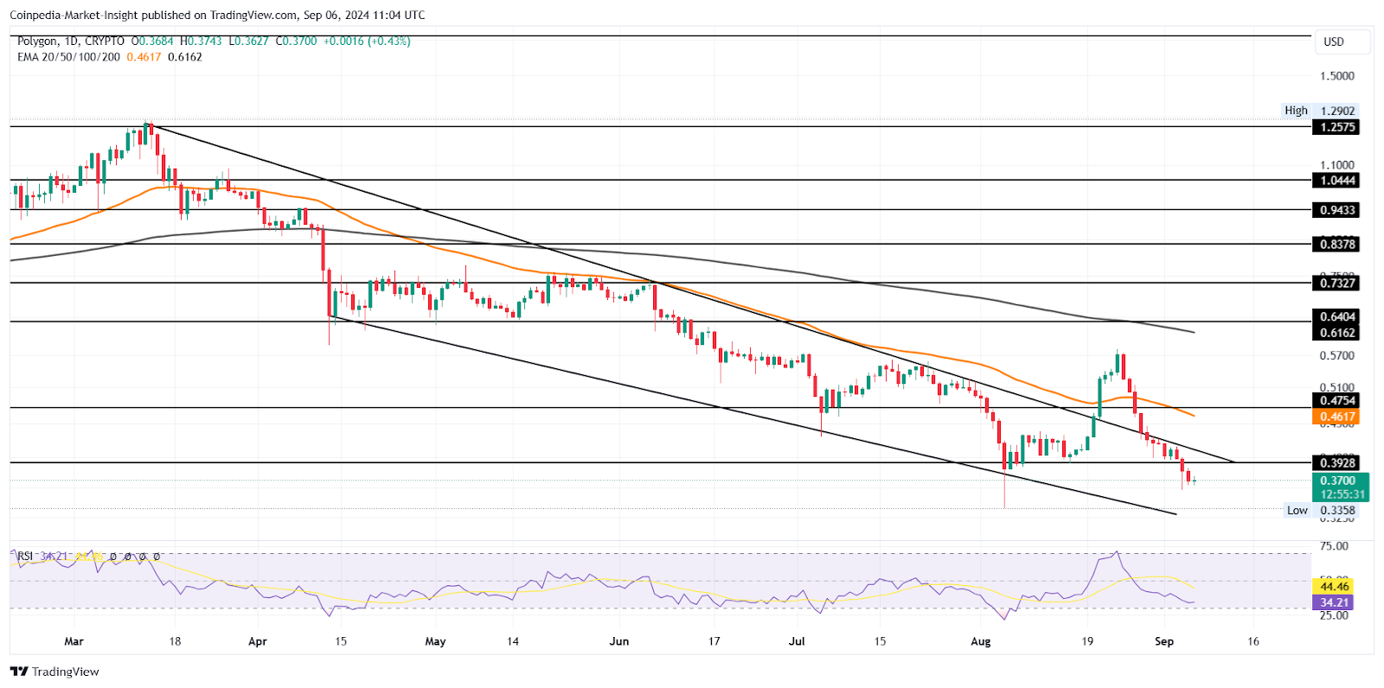Click the Low 0.3358 marker label

click(x=1321, y=511)
